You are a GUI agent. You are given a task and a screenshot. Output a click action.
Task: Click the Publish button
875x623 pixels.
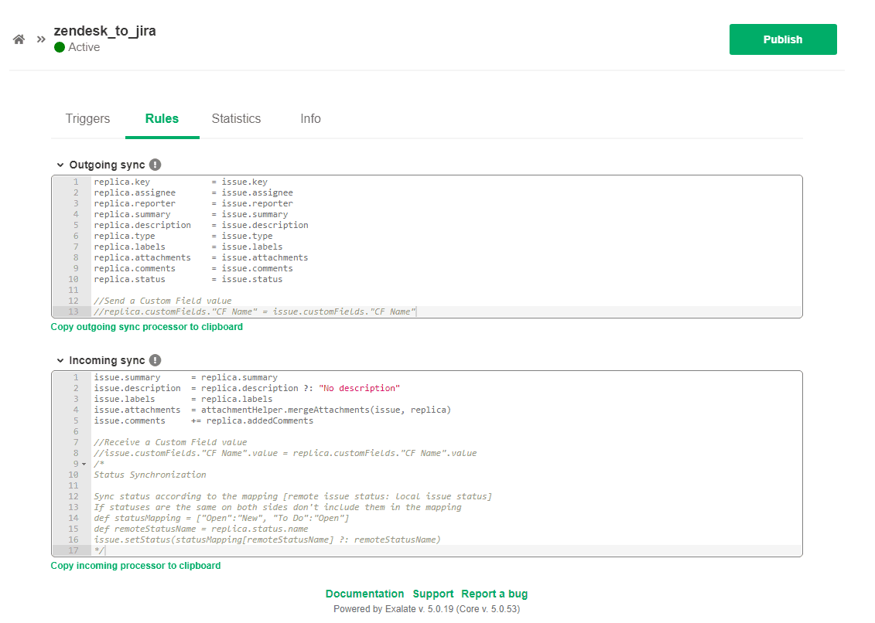(x=783, y=39)
